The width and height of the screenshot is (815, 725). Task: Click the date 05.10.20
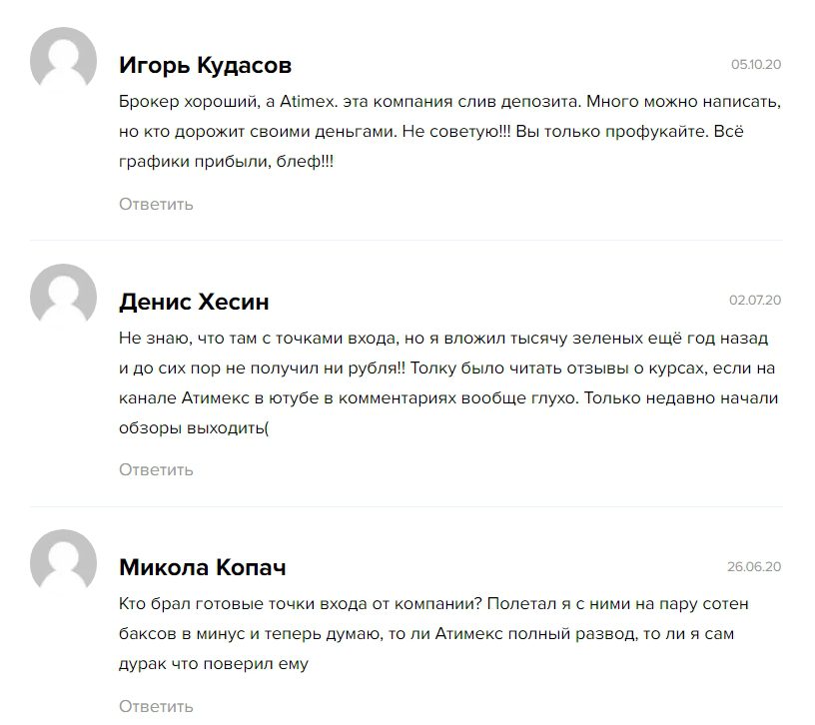pyautogui.click(x=755, y=65)
